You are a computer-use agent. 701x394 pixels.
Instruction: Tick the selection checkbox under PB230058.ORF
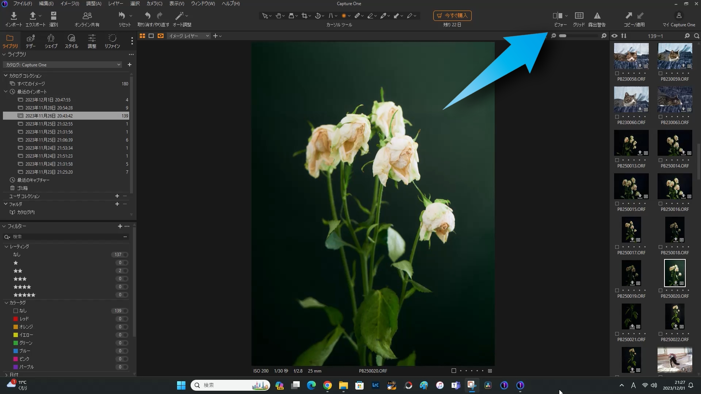617,73
